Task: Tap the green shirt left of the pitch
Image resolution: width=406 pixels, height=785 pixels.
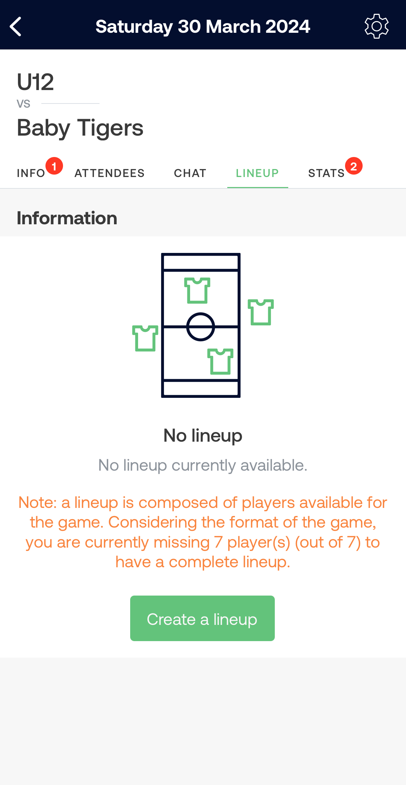Action: (145, 338)
